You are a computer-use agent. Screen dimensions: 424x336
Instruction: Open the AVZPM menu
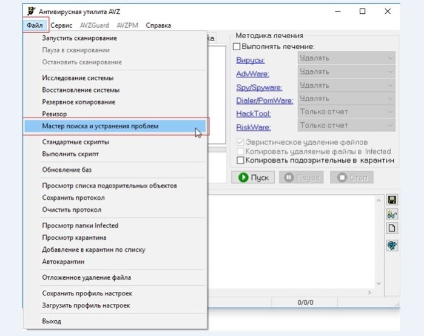click(x=127, y=25)
